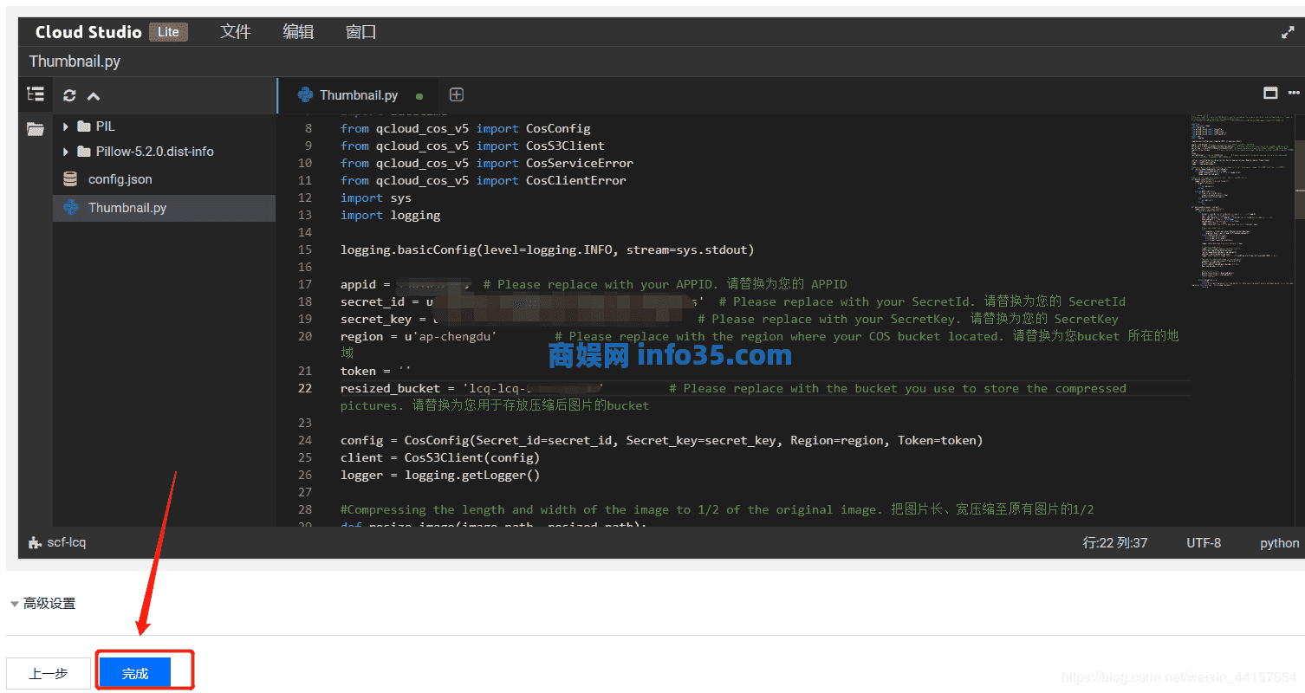Open the 文件 menu
The width and height of the screenshot is (1305, 693).
click(236, 32)
